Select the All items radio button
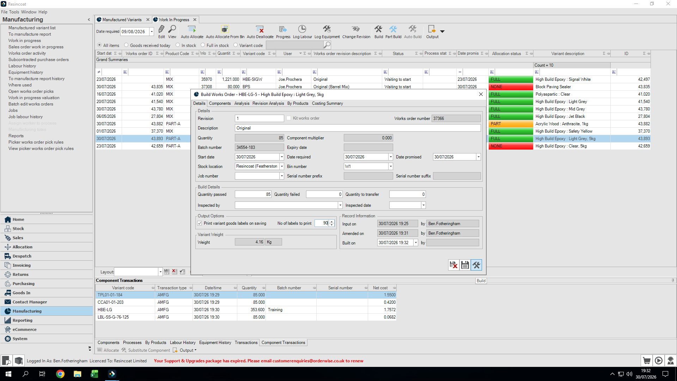The height and width of the screenshot is (381, 677). tap(99, 45)
